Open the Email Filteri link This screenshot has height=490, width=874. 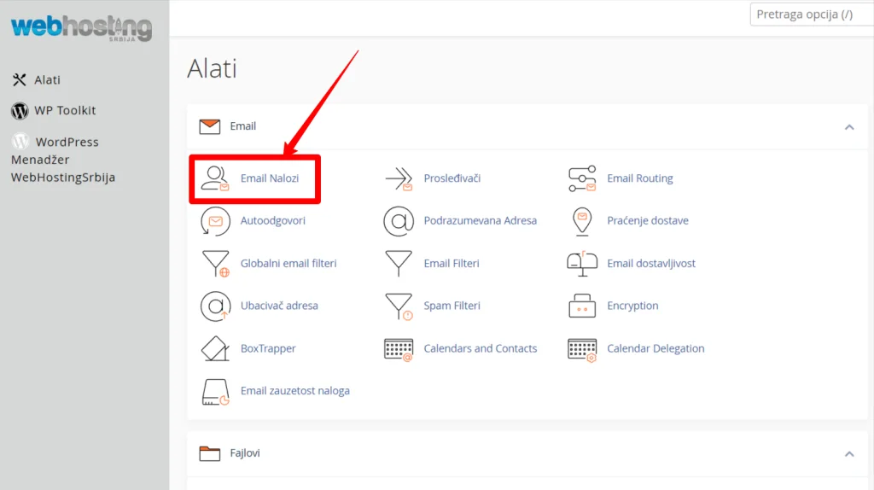[452, 264]
